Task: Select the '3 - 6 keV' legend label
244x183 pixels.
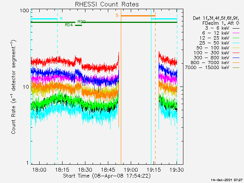Action: (x=217, y=28)
